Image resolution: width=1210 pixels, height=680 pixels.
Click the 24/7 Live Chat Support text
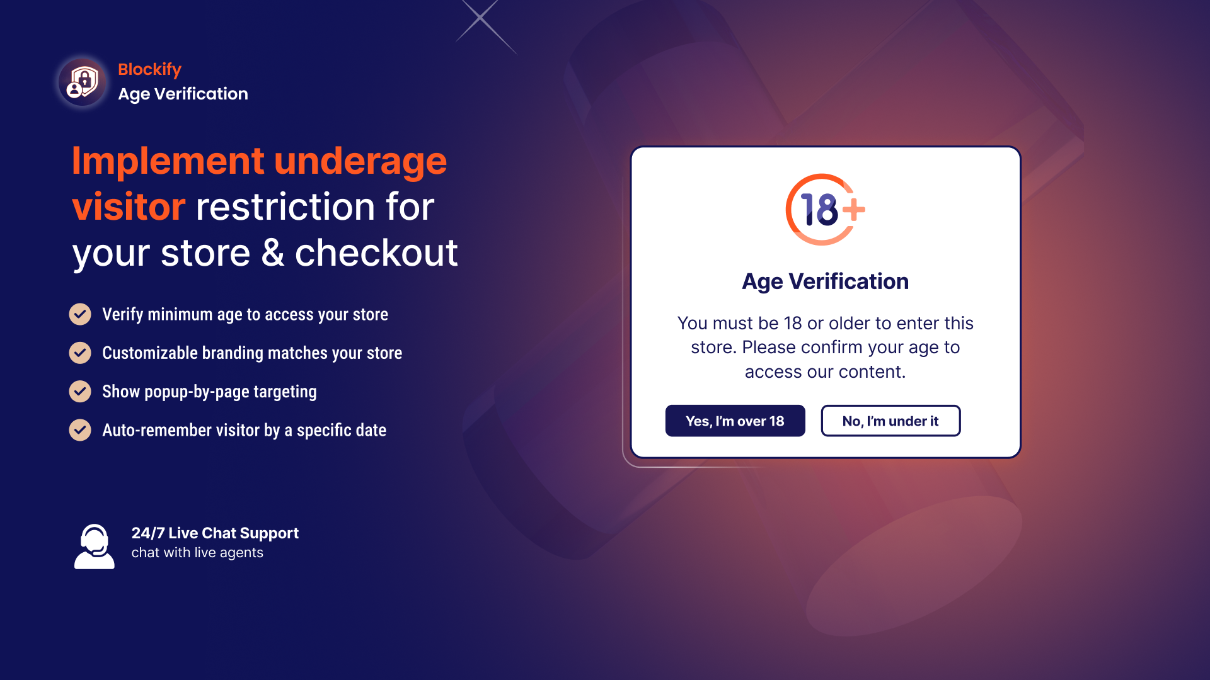[x=215, y=533]
